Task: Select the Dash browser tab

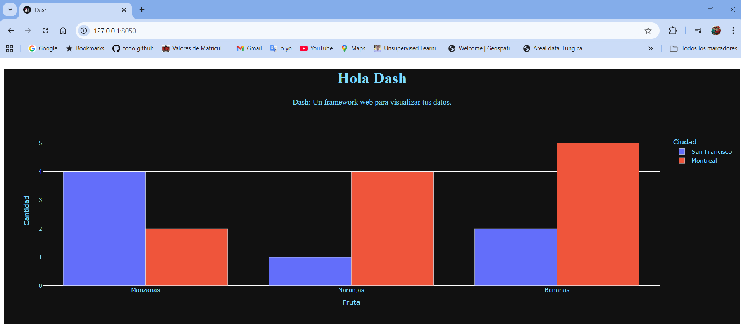Action: (76, 10)
